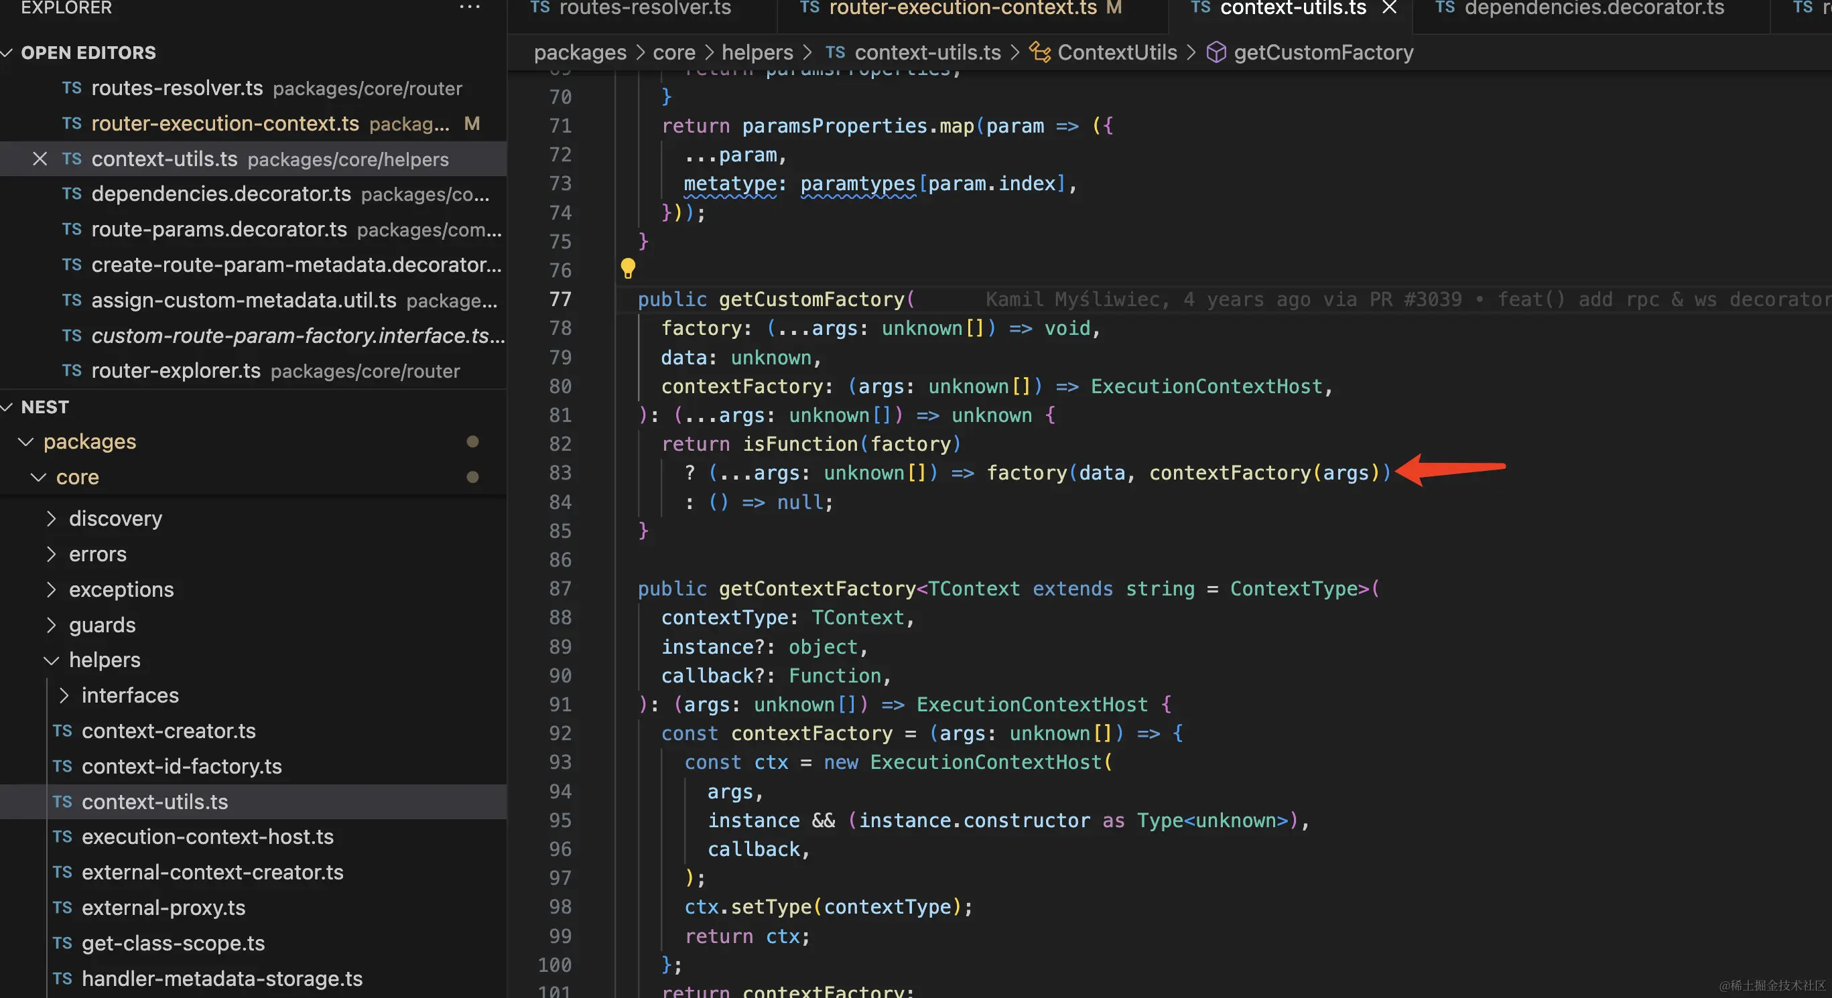Click getCustomFactory method icon in breadcrumb
This screenshot has height=998, width=1832.
coord(1216,52)
